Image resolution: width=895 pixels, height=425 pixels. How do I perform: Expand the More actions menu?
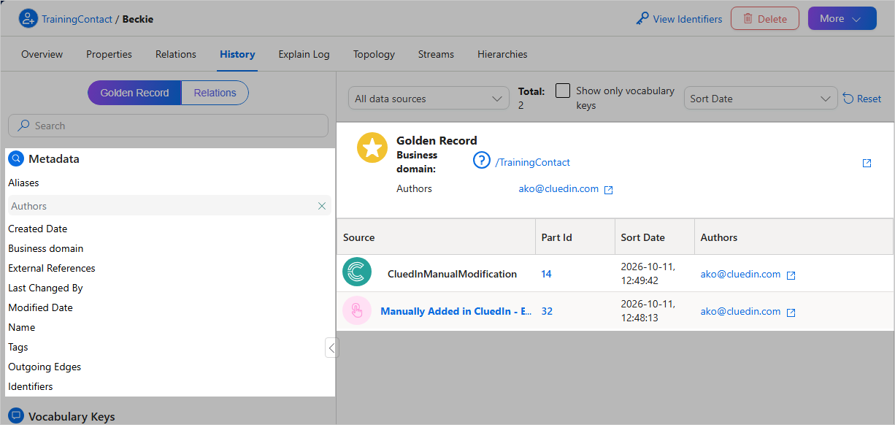pos(842,19)
